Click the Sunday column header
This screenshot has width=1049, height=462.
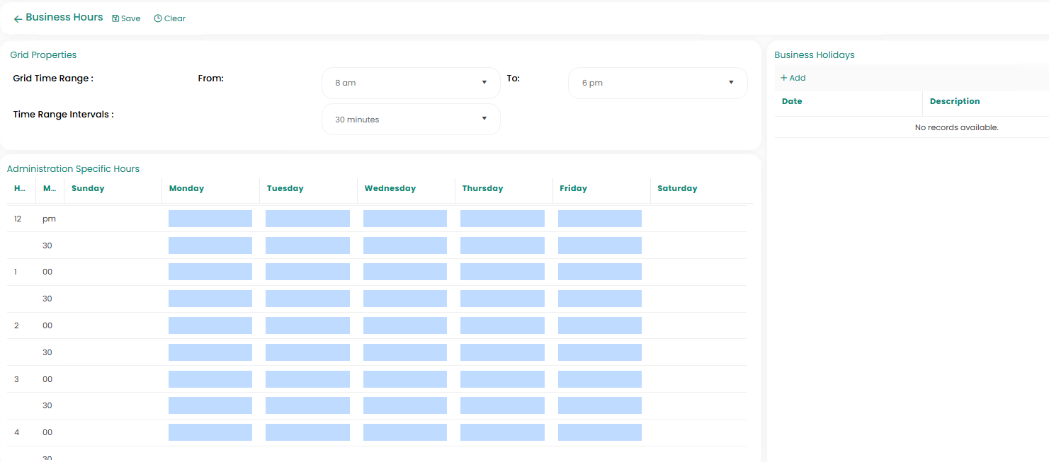click(88, 188)
